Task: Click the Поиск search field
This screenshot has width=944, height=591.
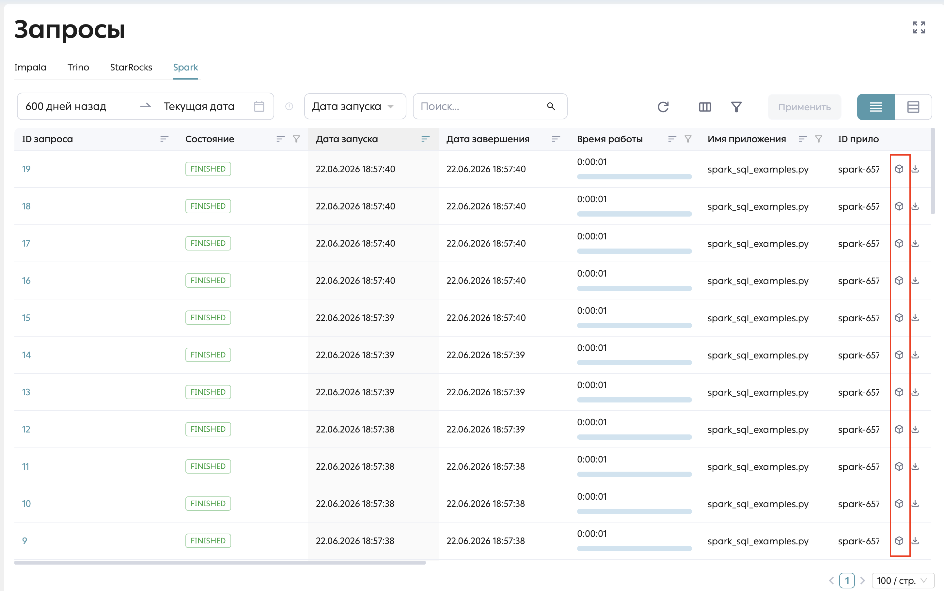Action: pyautogui.click(x=490, y=106)
